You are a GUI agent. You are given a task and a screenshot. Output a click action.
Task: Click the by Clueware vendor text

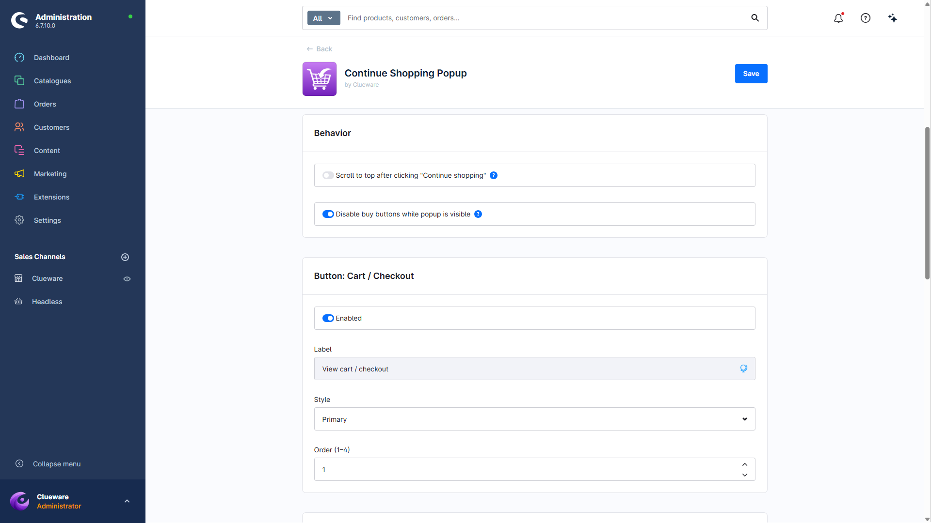[x=362, y=85]
